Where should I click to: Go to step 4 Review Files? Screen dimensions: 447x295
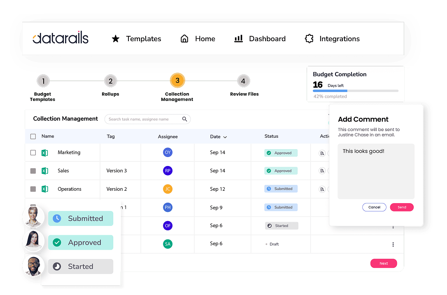(x=243, y=81)
